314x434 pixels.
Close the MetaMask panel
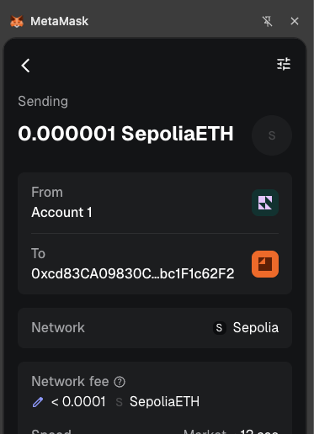[x=295, y=21]
